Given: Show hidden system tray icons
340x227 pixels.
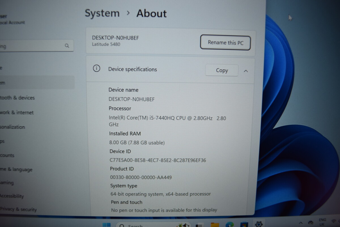Looking at the screenshot, I should (x=301, y=223).
